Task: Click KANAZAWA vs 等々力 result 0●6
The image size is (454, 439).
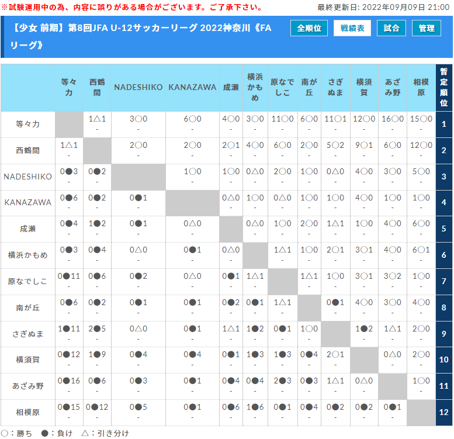Action: [69, 198]
